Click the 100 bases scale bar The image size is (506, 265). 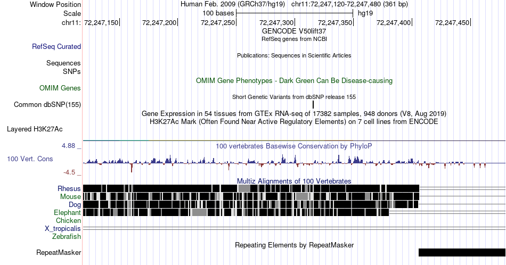coord(295,13)
